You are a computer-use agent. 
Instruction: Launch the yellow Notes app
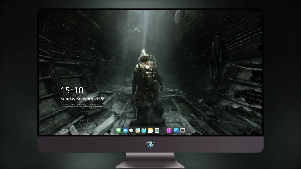(150, 131)
